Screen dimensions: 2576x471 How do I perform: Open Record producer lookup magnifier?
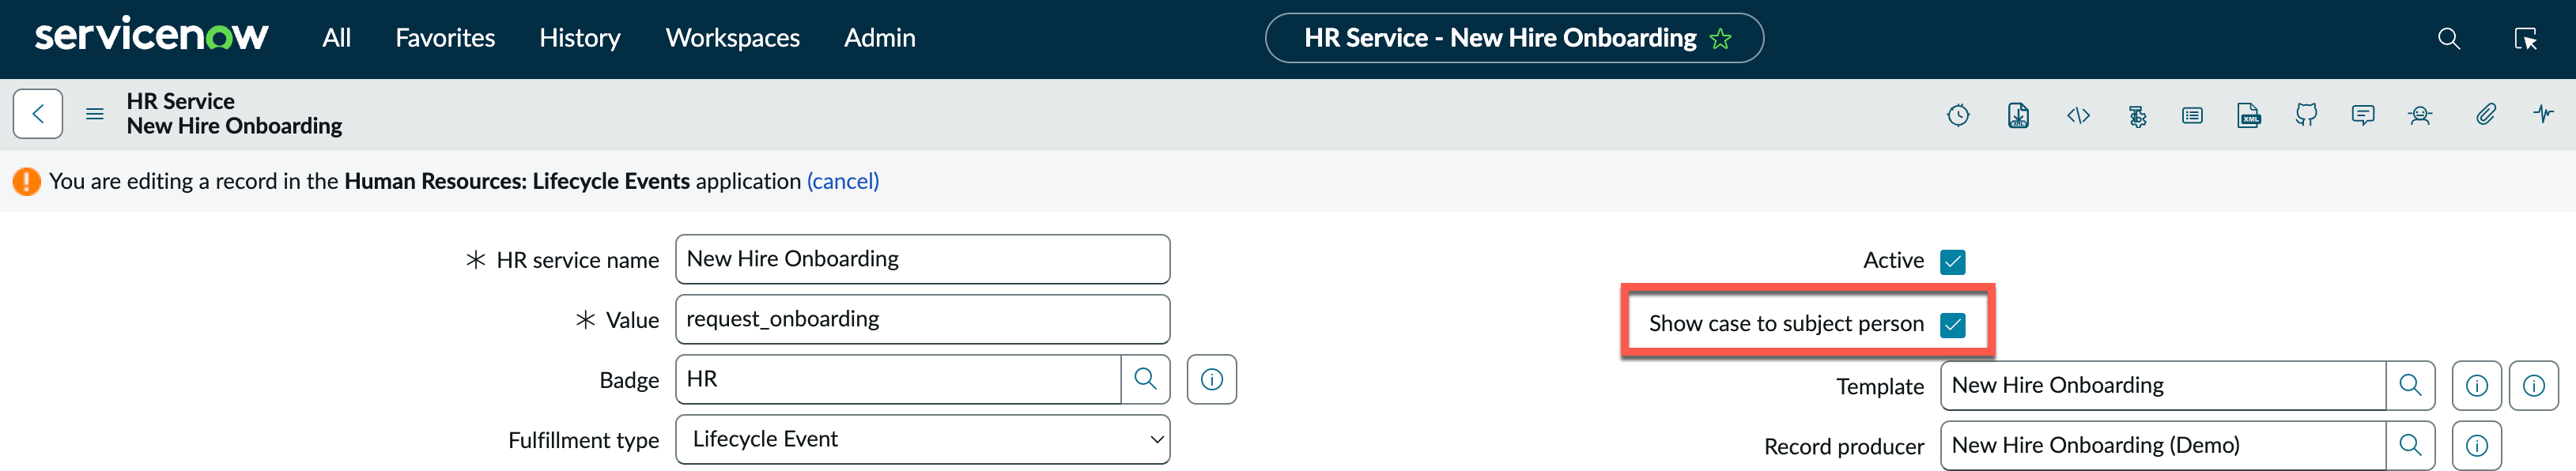coord(2411,445)
